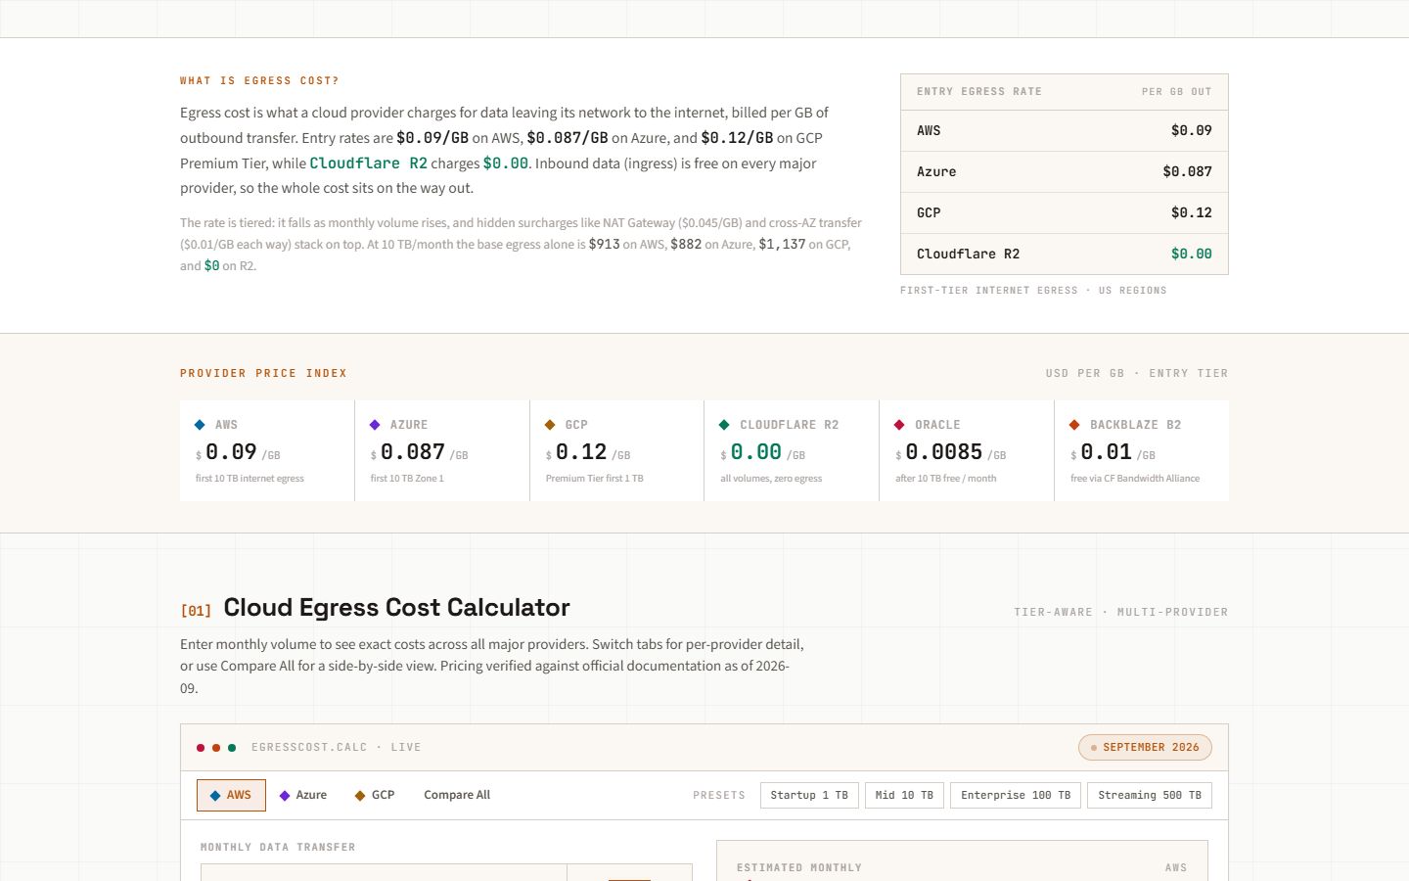The width and height of the screenshot is (1409, 881).
Task: Click the red dot in calculator window header
Action: [x=201, y=748]
